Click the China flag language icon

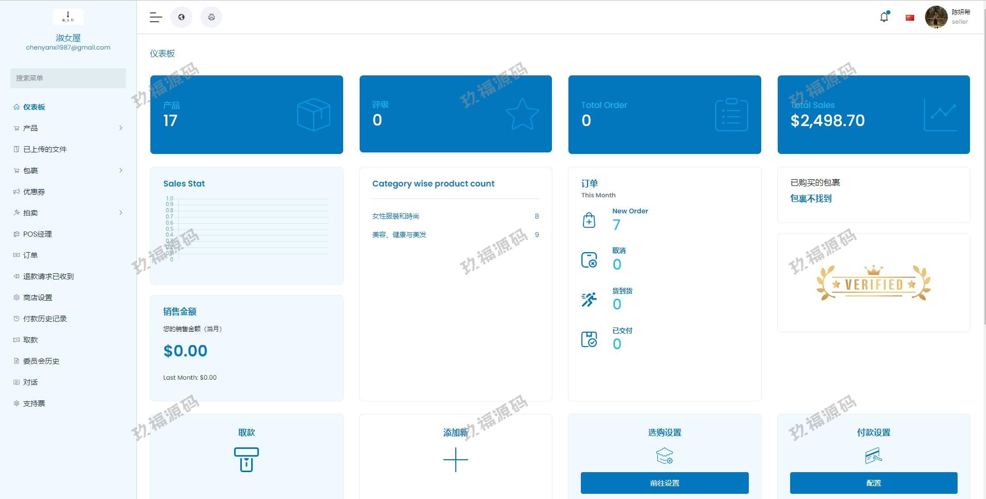point(910,18)
